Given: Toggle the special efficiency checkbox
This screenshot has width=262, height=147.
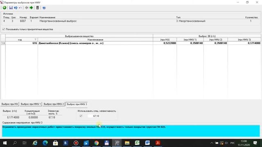Looking at the screenshot, I should [x=81, y=116].
